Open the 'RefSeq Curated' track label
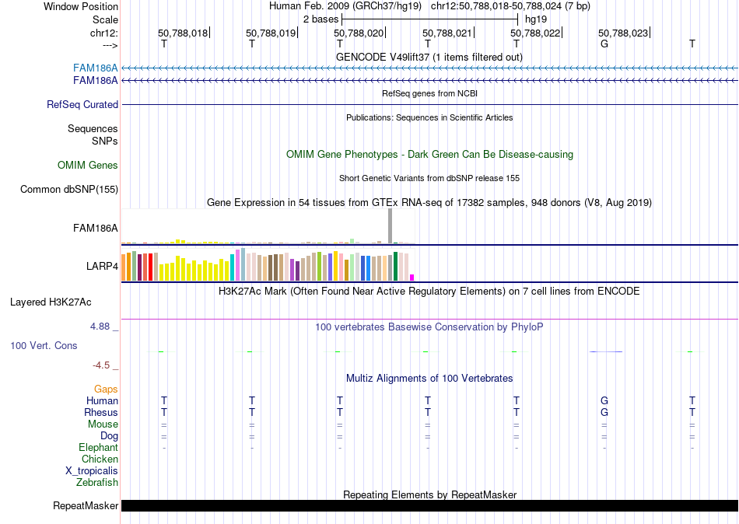The image size is (739, 524). pos(82,105)
